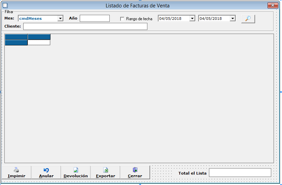
Task: Close the Listado de Facturas window
Action: [272, 5]
